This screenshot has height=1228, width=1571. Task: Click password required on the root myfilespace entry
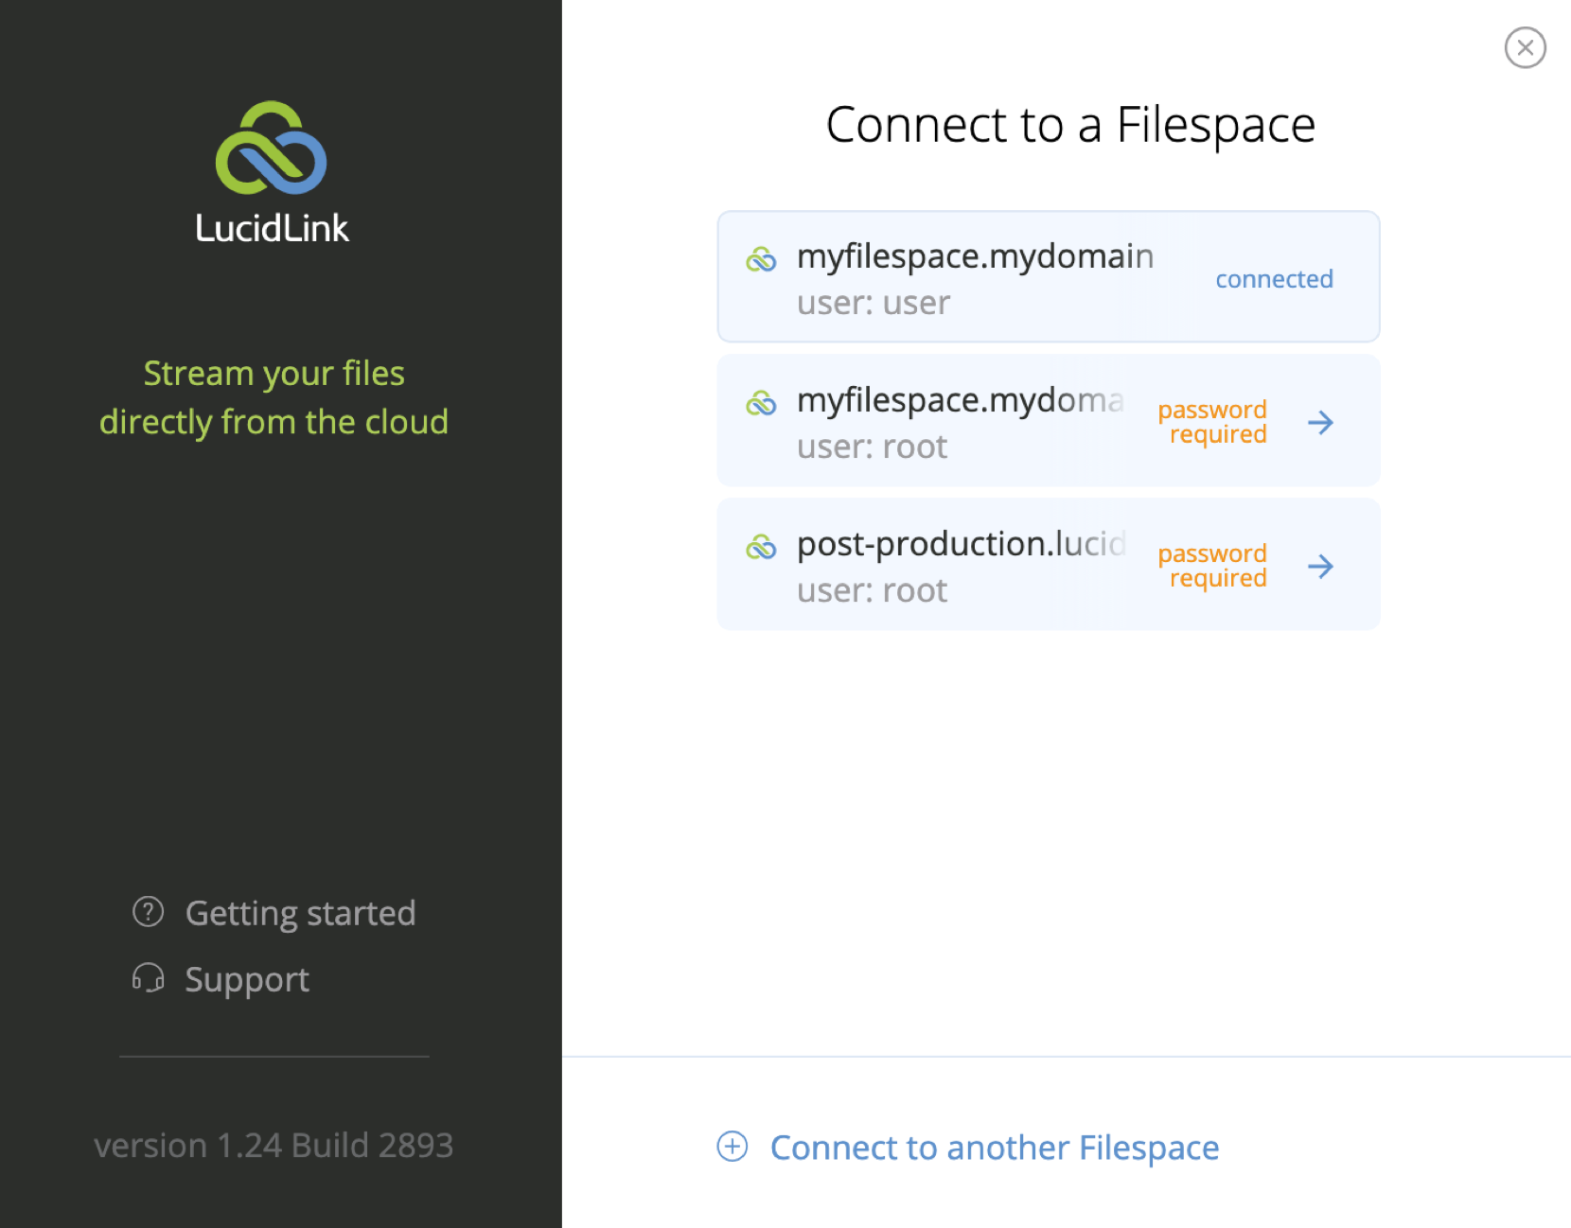pos(1213,421)
